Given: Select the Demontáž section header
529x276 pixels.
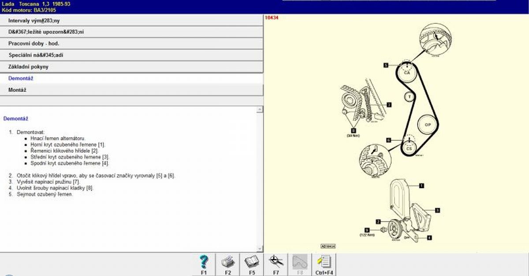Looking at the screenshot, I should pos(131,78).
